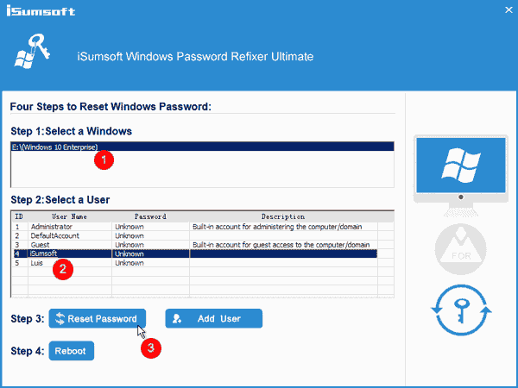Click the Add User button
This screenshot has width=518, height=388.
pyautogui.click(x=214, y=318)
